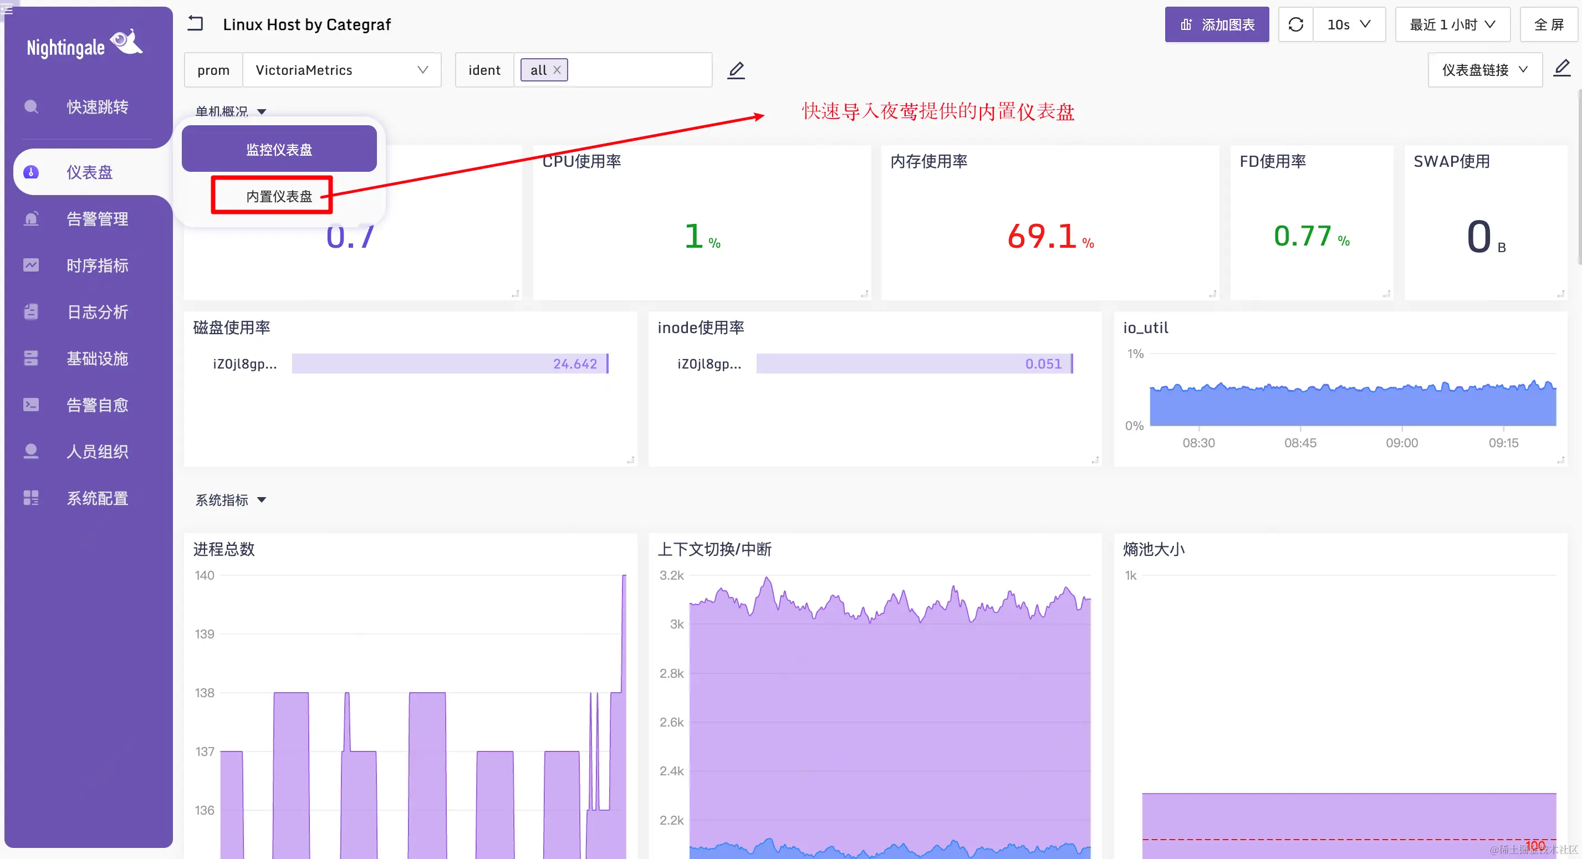Open 告警管理 via its sidebar icon
1582x859 pixels.
point(30,218)
